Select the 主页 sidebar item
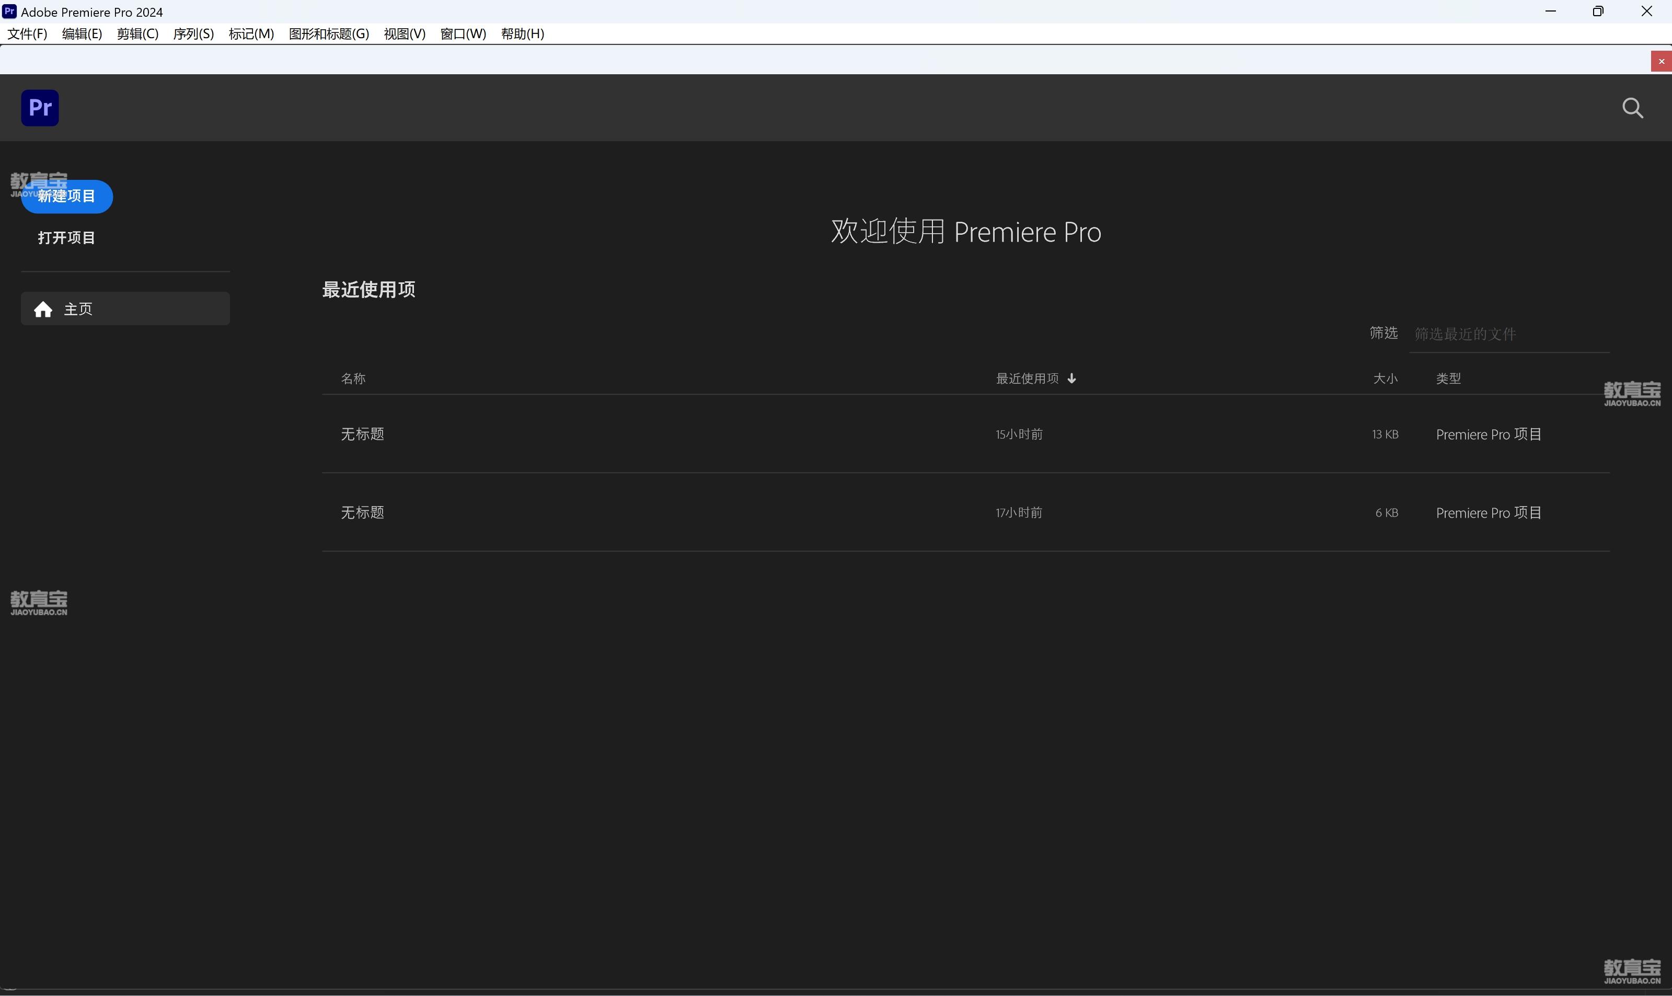The height and width of the screenshot is (996, 1672). pyautogui.click(x=125, y=308)
